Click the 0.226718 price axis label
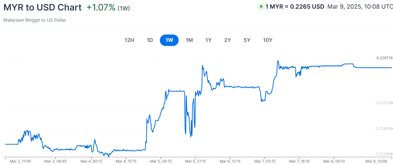This screenshot has width=393, height=165. [x=384, y=58]
